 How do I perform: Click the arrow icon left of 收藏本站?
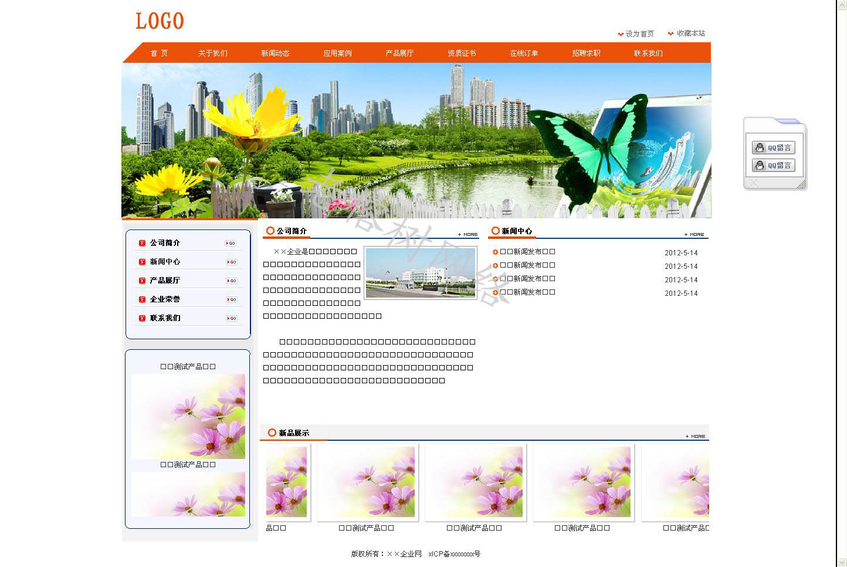click(x=671, y=33)
